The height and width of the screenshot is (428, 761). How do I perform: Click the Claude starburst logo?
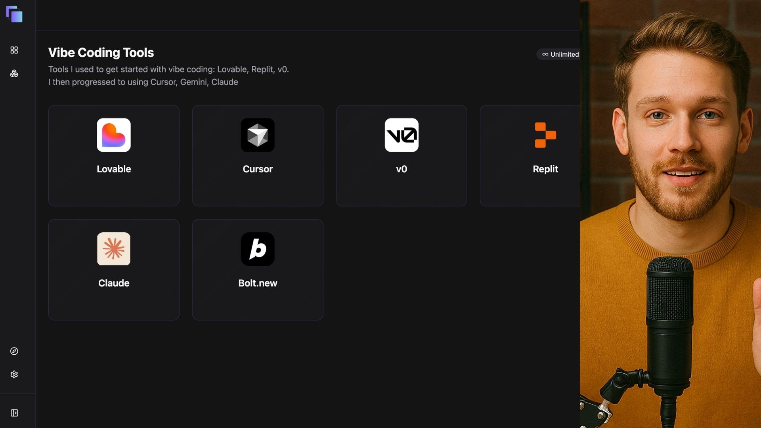[x=114, y=249]
